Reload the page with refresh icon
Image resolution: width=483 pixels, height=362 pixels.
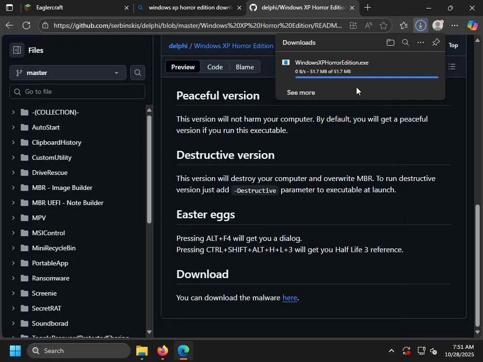(26, 25)
